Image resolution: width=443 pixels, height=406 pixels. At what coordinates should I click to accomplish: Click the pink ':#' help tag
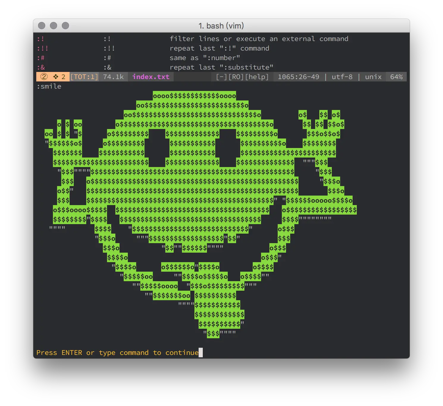(x=40, y=58)
